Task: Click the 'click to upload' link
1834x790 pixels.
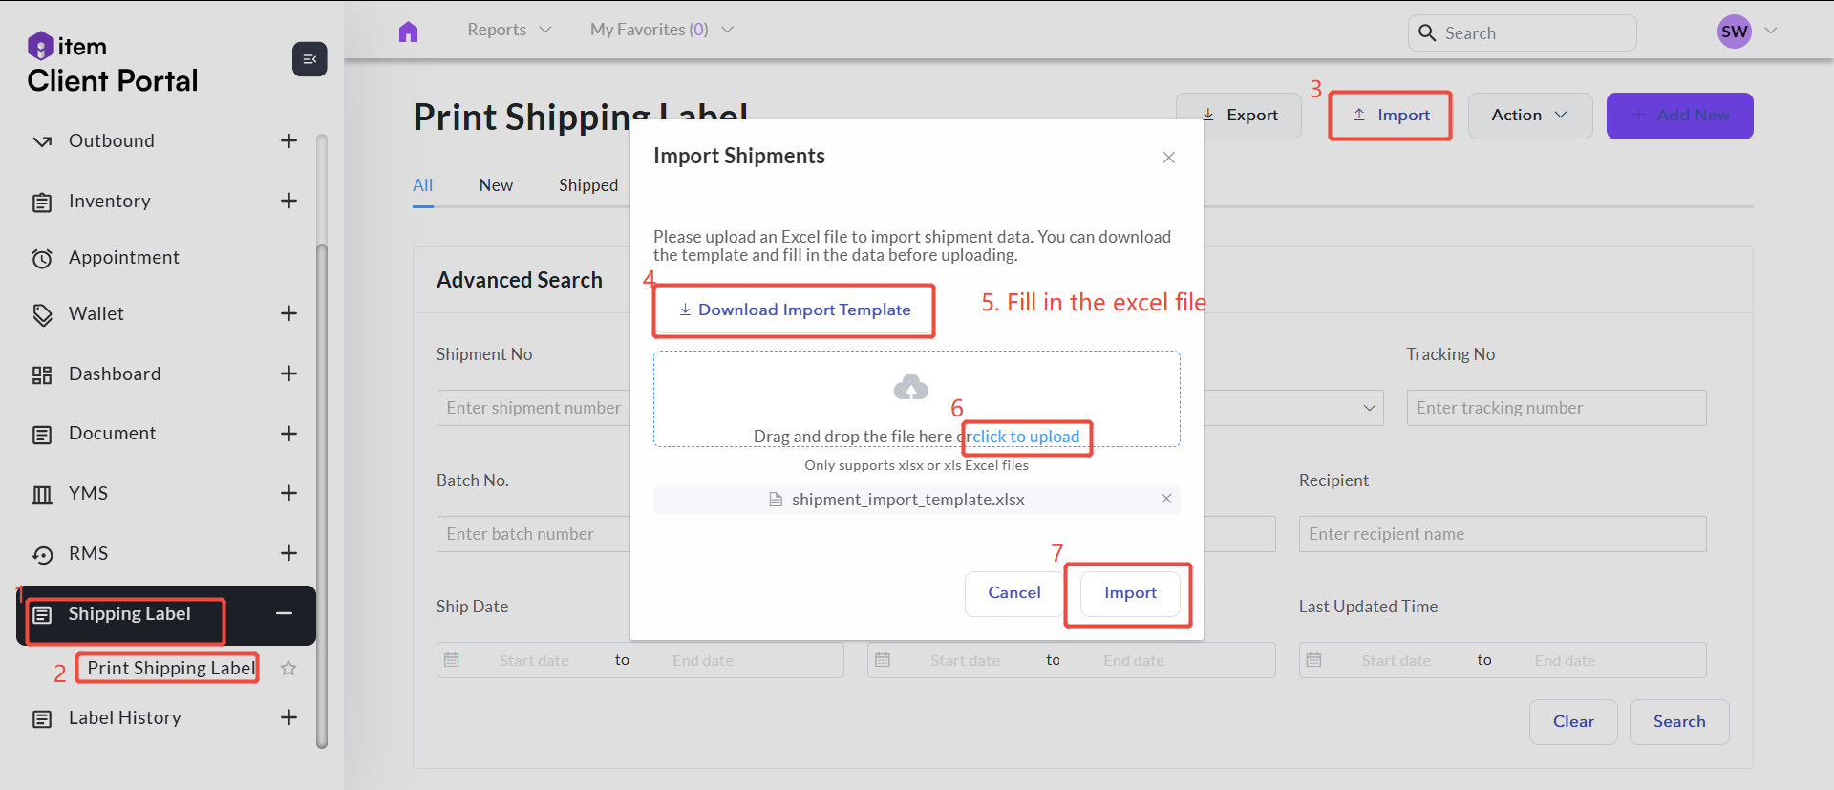Action: click(1025, 437)
